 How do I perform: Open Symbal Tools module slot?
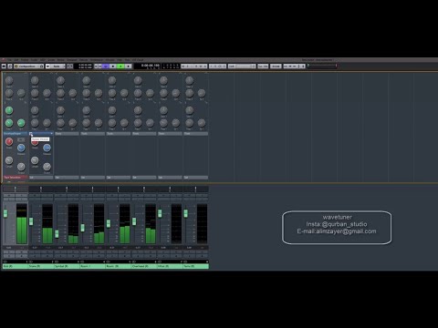[x=67, y=134]
